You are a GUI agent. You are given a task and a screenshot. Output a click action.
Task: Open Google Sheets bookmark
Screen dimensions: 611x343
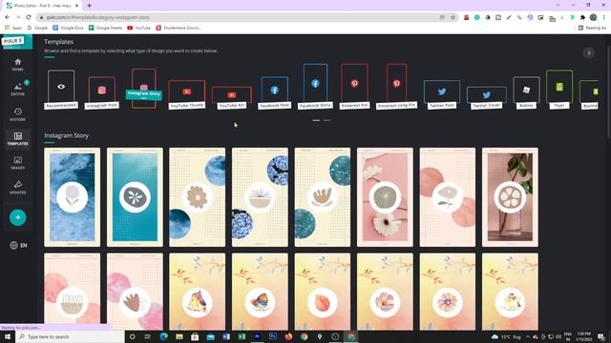pos(106,28)
